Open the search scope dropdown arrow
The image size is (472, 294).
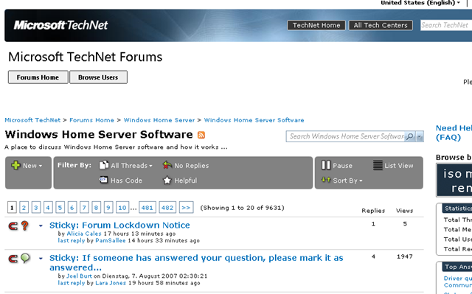coord(420,136)
